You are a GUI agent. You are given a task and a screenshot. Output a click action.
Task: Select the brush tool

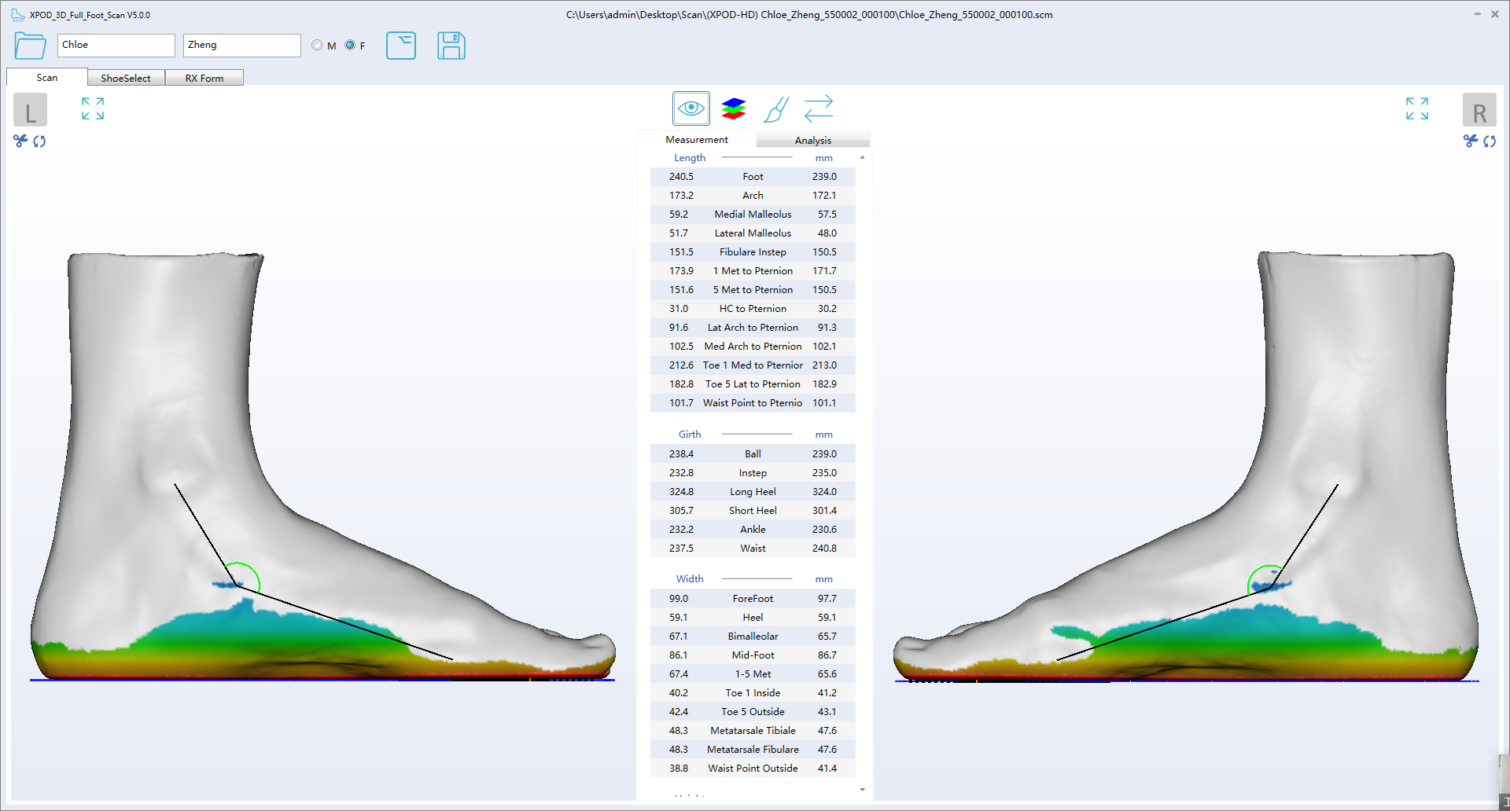[775, 108]
